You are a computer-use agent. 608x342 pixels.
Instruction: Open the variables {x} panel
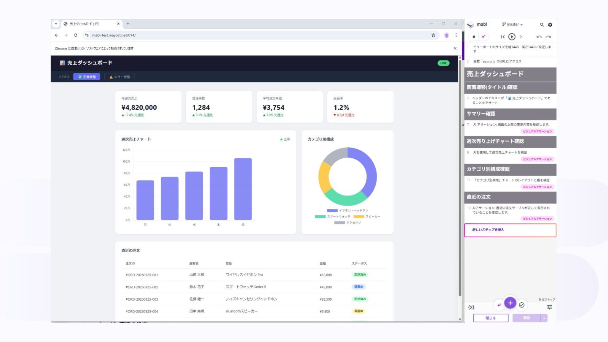pos(471,307)
